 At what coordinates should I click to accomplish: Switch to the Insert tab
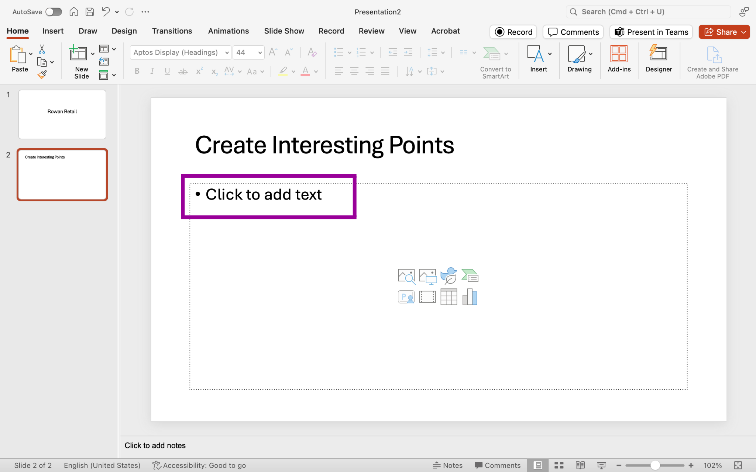tap(53, 31)
